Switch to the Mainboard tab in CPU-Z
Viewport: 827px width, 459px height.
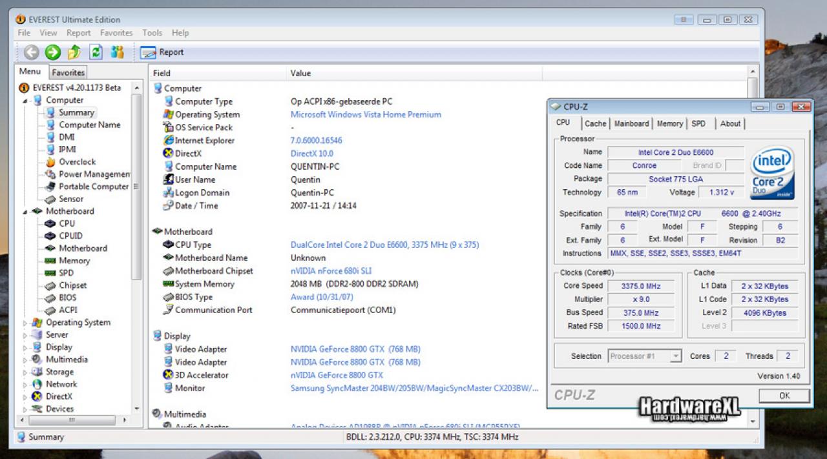click(631, 123)
